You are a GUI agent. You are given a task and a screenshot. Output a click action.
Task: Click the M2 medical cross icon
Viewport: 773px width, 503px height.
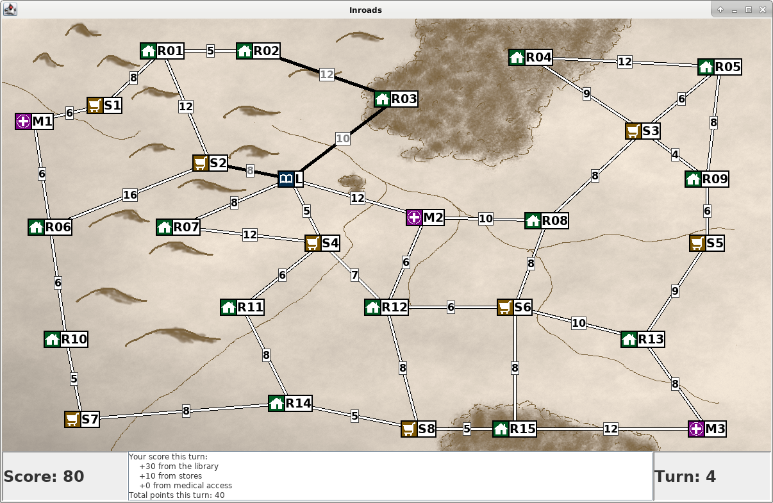click(415, 217)
